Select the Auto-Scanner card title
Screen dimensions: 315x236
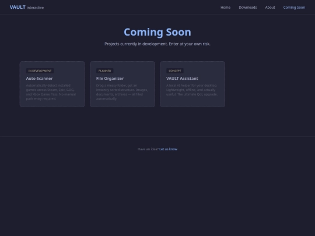click(39, 79)
